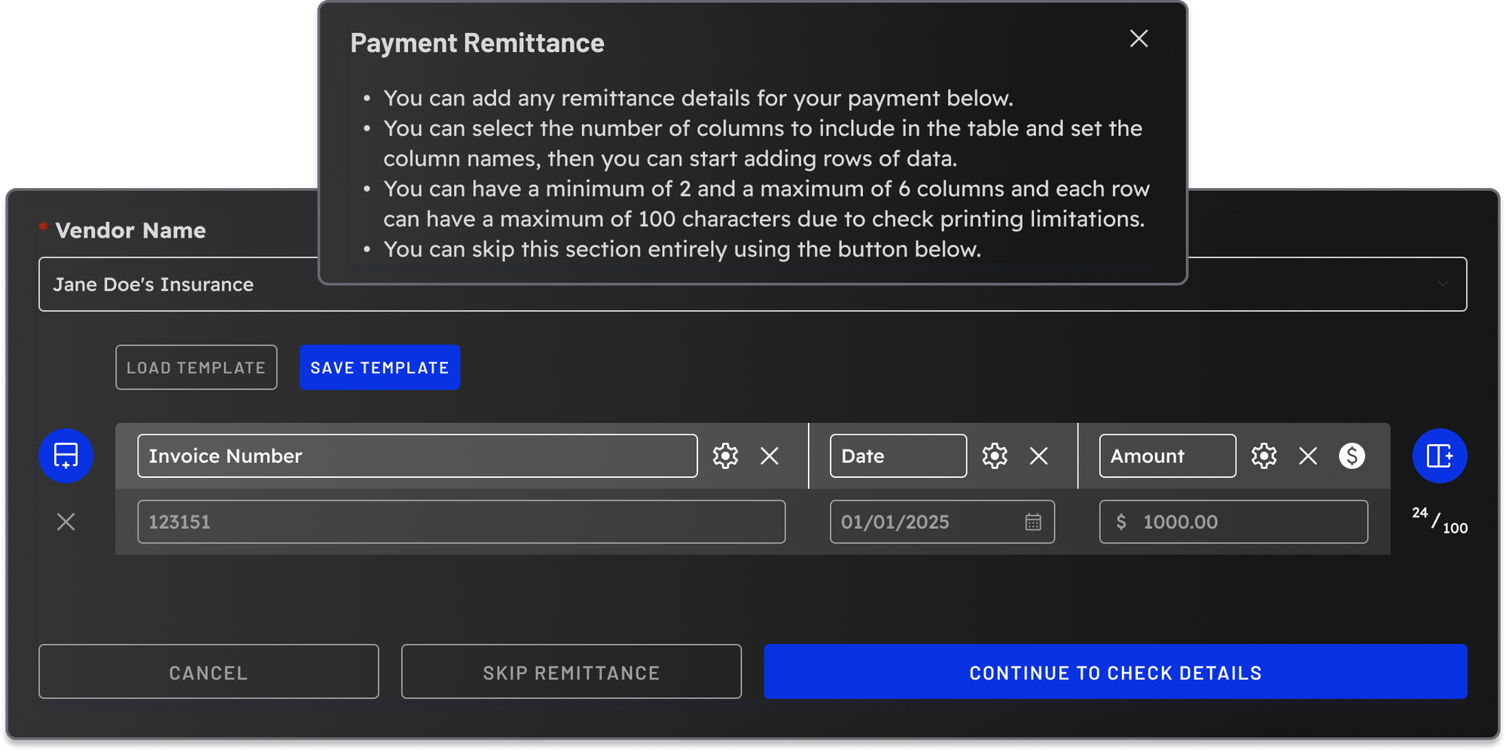Viewport: 1506px width, 751px height.
Task: Add a new row with the left blue icon
Action: [66, 455]
